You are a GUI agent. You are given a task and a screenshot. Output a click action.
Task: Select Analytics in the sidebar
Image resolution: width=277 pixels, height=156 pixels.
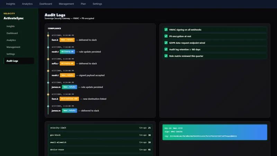[x=19, y=40]
